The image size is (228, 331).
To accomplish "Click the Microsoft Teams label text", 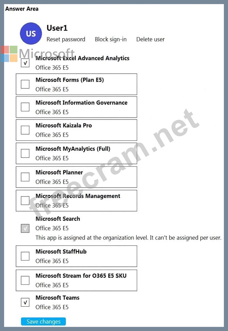I will (x=58, y=298).
